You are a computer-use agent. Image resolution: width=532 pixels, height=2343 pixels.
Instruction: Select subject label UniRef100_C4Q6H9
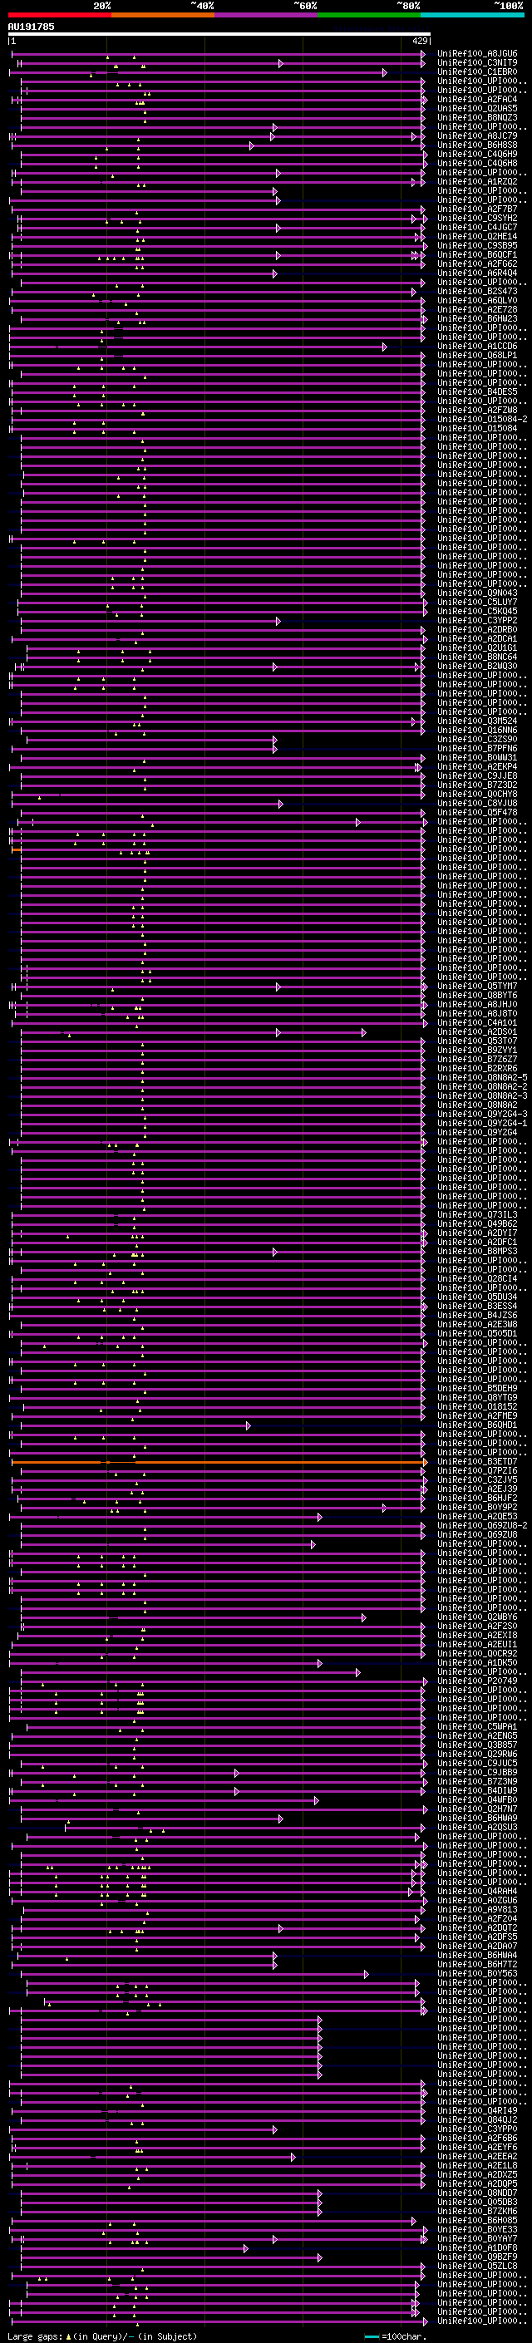click(x=477, y=155)
